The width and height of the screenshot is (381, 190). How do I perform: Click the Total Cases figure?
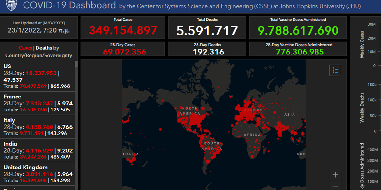click(x=123, y=30)
